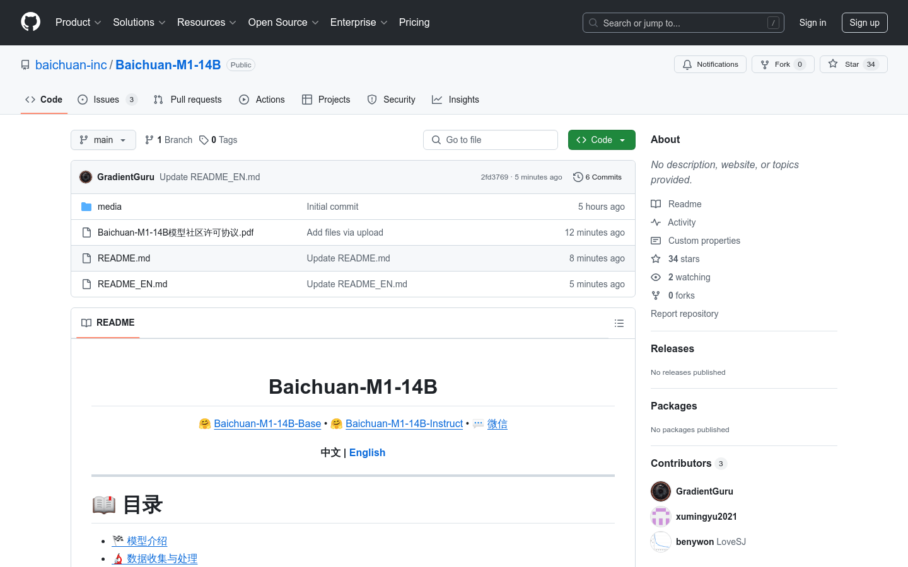The image size is (908, 567).
Task: Click the Readme book icon in About
Action: pyautogui.click(x=656, y=203)
